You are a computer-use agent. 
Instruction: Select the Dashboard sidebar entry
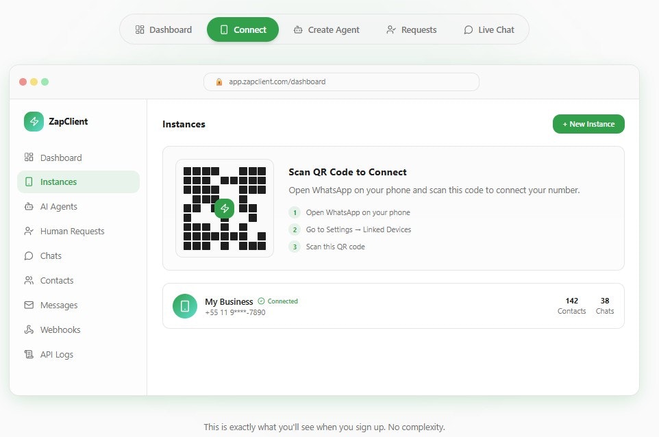tap(61, 157)
